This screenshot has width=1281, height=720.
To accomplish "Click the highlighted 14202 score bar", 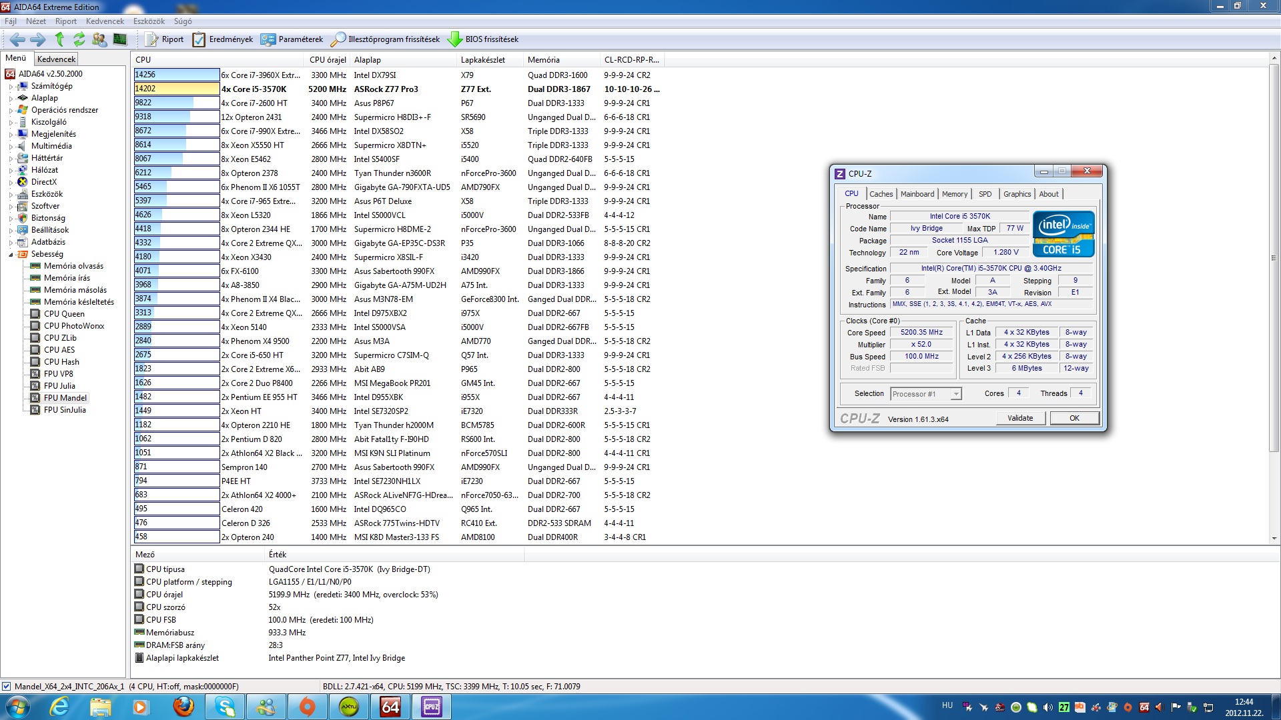I will (177, 89).
